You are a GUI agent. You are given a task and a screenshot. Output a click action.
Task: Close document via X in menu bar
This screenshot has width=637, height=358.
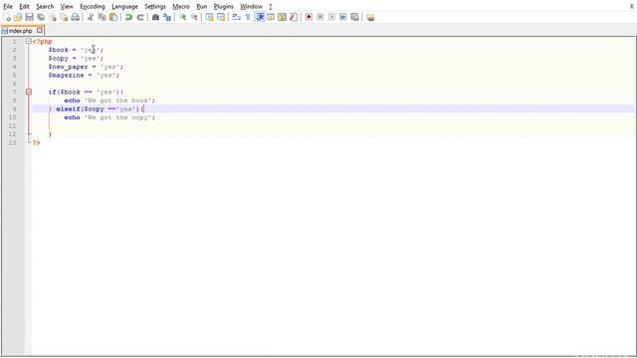tap(632, 7)
